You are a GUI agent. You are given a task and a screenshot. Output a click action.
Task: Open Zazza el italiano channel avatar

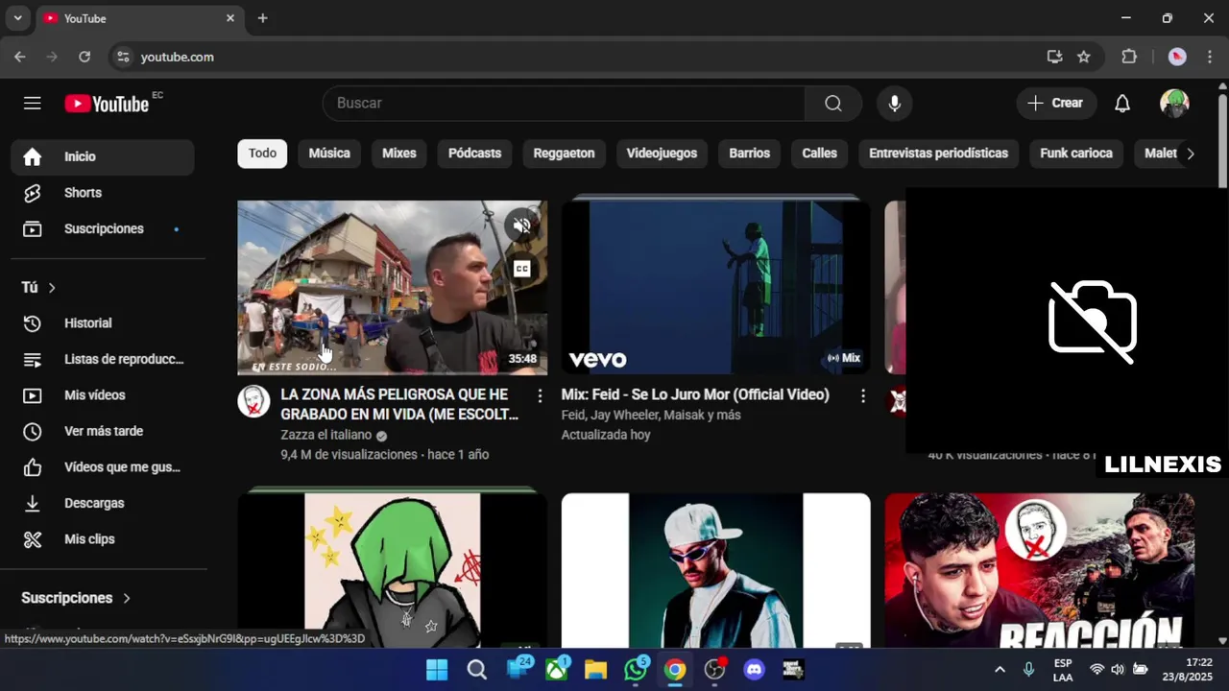253,401
